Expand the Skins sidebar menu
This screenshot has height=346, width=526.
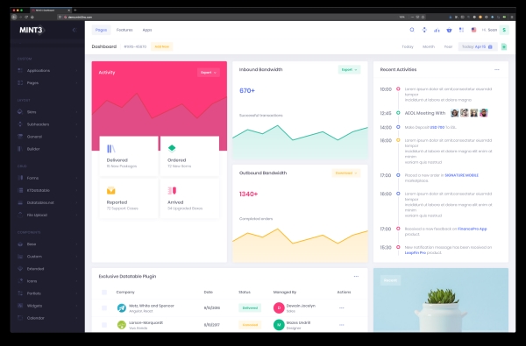click(x=47, y=112)
